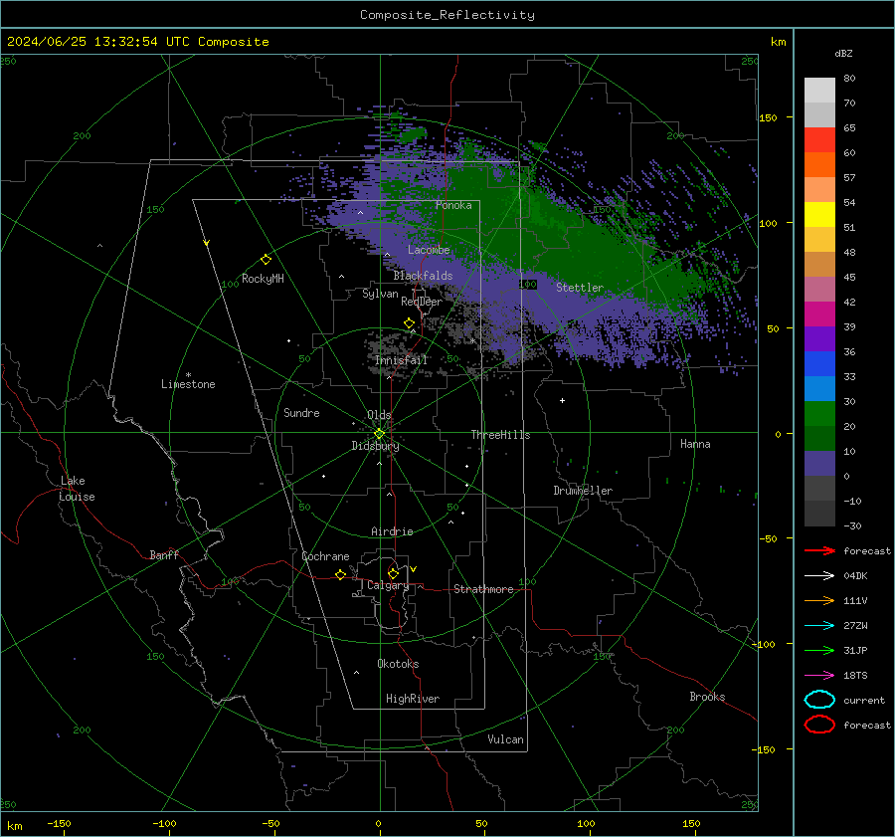This screenshot has height=837, width=895.
Task: Click the Limestone label
Action: coord(188,384)
